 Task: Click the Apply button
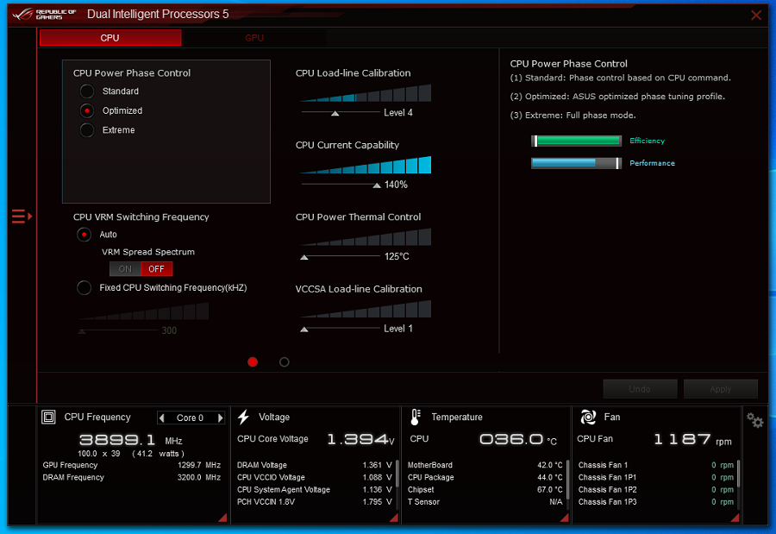(x=721, y=389)
